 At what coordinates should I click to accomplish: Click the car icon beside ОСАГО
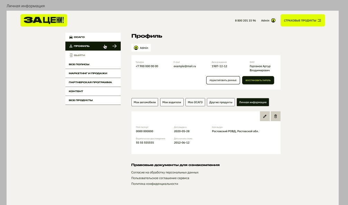click(x=71, y=37)
